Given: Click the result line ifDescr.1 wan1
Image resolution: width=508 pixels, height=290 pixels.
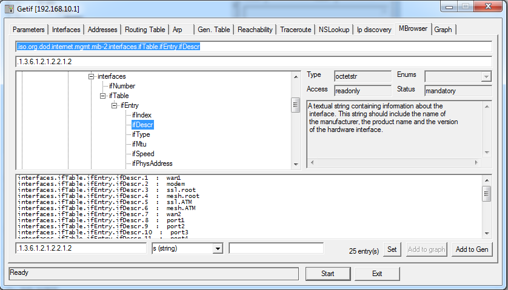Looking at the screenshot, I should (x=99, y=177).
